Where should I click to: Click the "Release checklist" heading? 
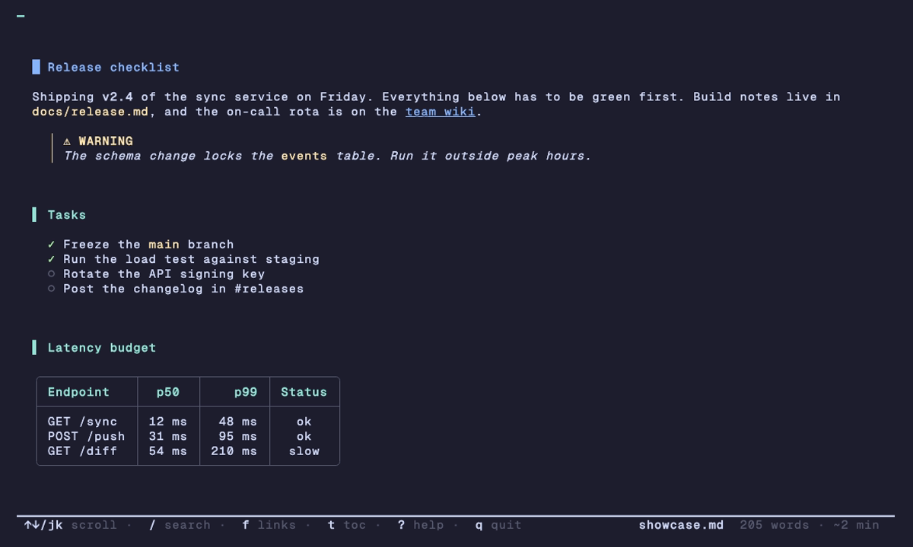[x=113, y=68]
